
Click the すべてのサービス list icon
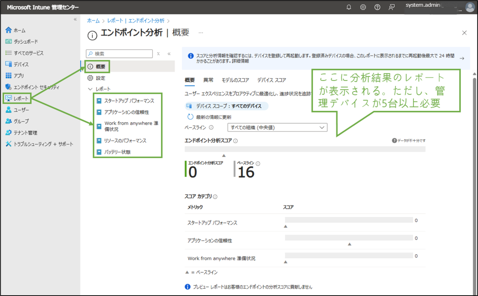tap(9, 53)
